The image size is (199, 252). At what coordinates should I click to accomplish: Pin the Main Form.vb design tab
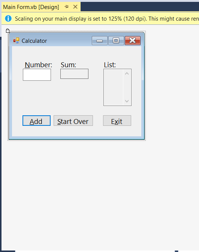[66, 7]
